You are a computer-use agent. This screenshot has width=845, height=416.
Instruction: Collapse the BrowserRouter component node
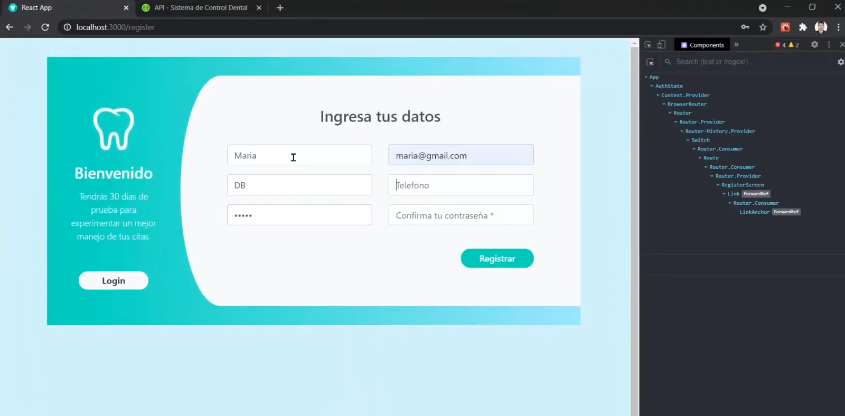click(664, 104)
